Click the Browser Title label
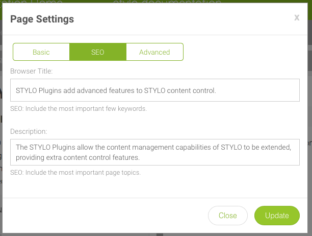This screenshot has width=312, height=236. coord(32,71)
